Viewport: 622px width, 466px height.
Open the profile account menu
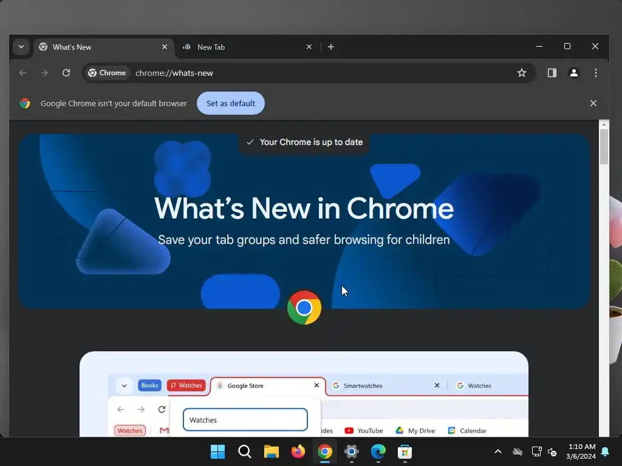click(x=573, y=73)
